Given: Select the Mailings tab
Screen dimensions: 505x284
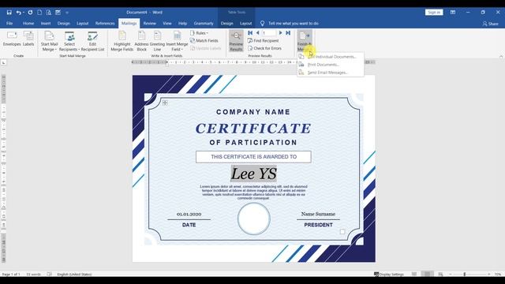Looking at the screenshot, I should point(129,23).
